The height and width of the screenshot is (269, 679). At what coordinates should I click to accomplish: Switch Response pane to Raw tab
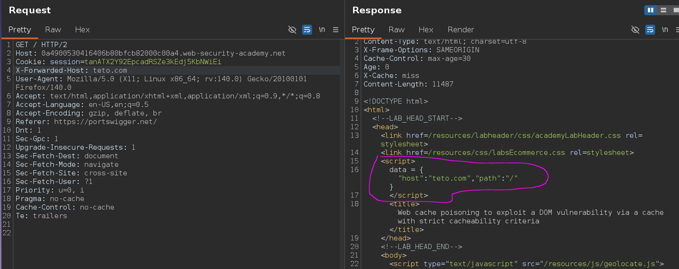[x=396, y=29]
